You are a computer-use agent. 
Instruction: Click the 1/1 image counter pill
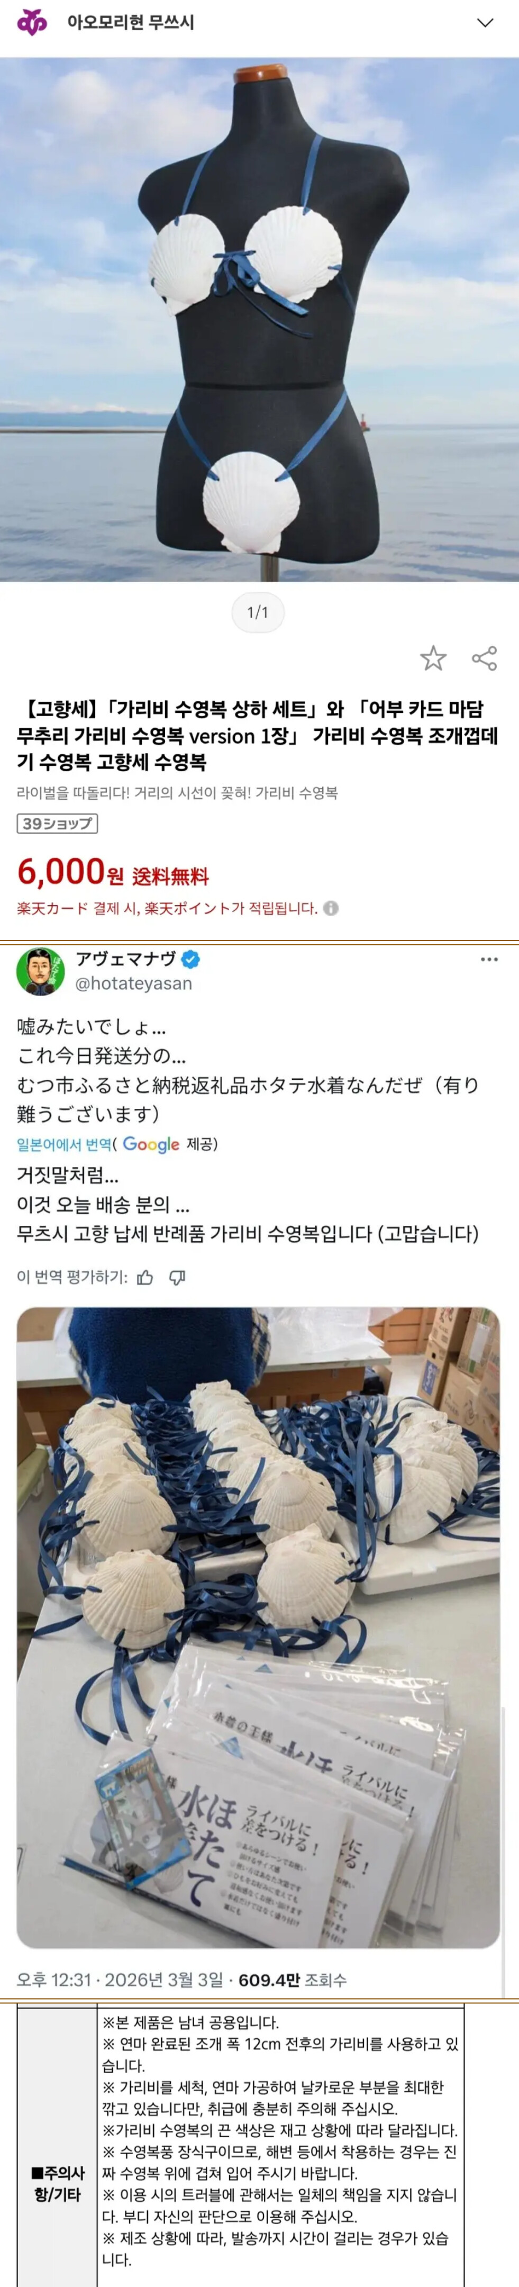point(257,612)
